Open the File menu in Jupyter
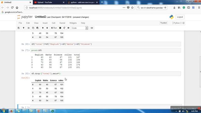 (x=20, y=23)
